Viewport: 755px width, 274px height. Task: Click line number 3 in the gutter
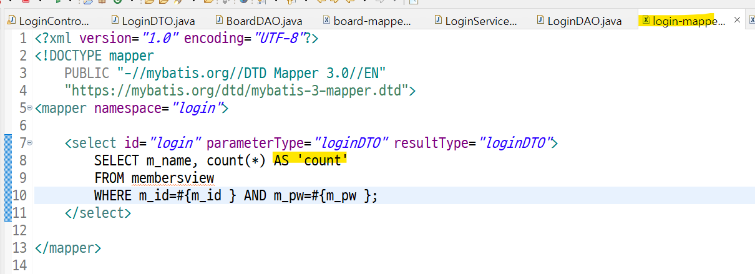(23, 73)
